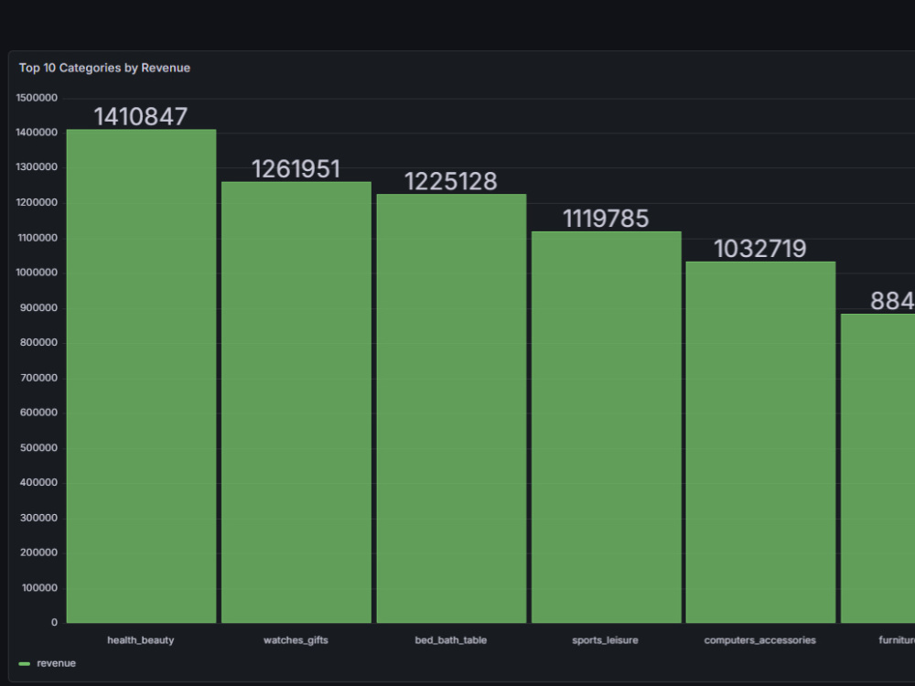
Task: Click the 1500000 y-axis tick label
Action: (x=37, y=98)
